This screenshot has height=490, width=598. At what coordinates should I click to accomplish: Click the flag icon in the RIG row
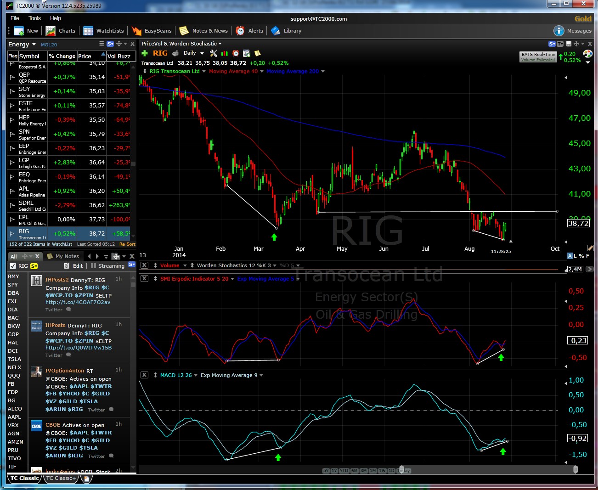click(12, 234)
